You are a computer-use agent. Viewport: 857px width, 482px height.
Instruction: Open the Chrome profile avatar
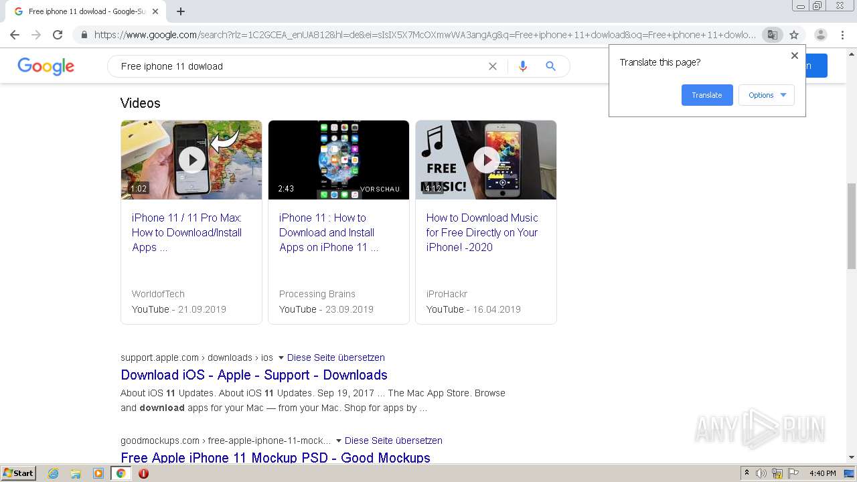(821, 35)
